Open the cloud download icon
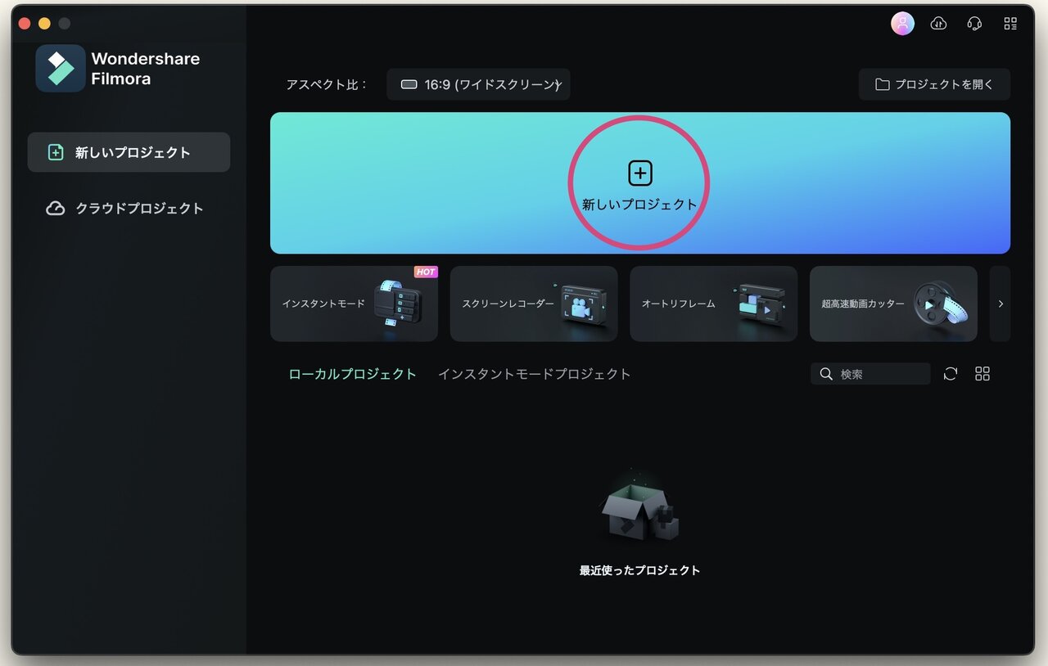This screenshot has height=666, width=1048. [x=938, y=24]
